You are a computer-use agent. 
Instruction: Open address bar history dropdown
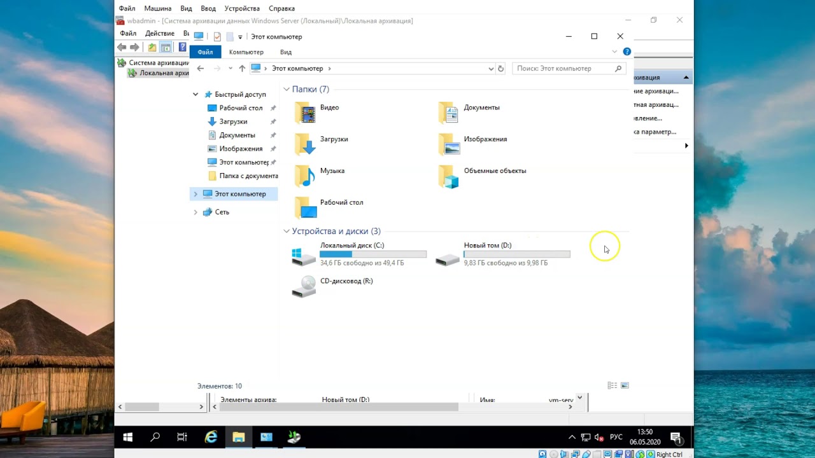(x=491, y=69)
